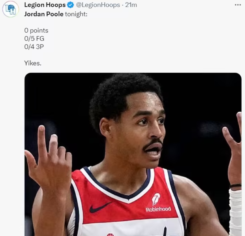Click the blue verified checkmark badge

coord(71,5)
